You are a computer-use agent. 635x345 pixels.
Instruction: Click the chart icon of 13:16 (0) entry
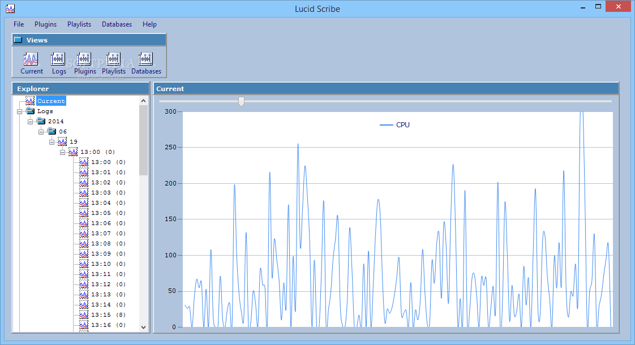(84, 325)
